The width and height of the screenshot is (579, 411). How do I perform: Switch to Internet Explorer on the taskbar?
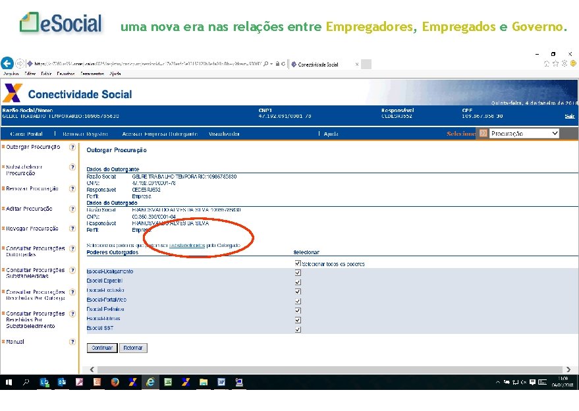(x=150, y=382)
